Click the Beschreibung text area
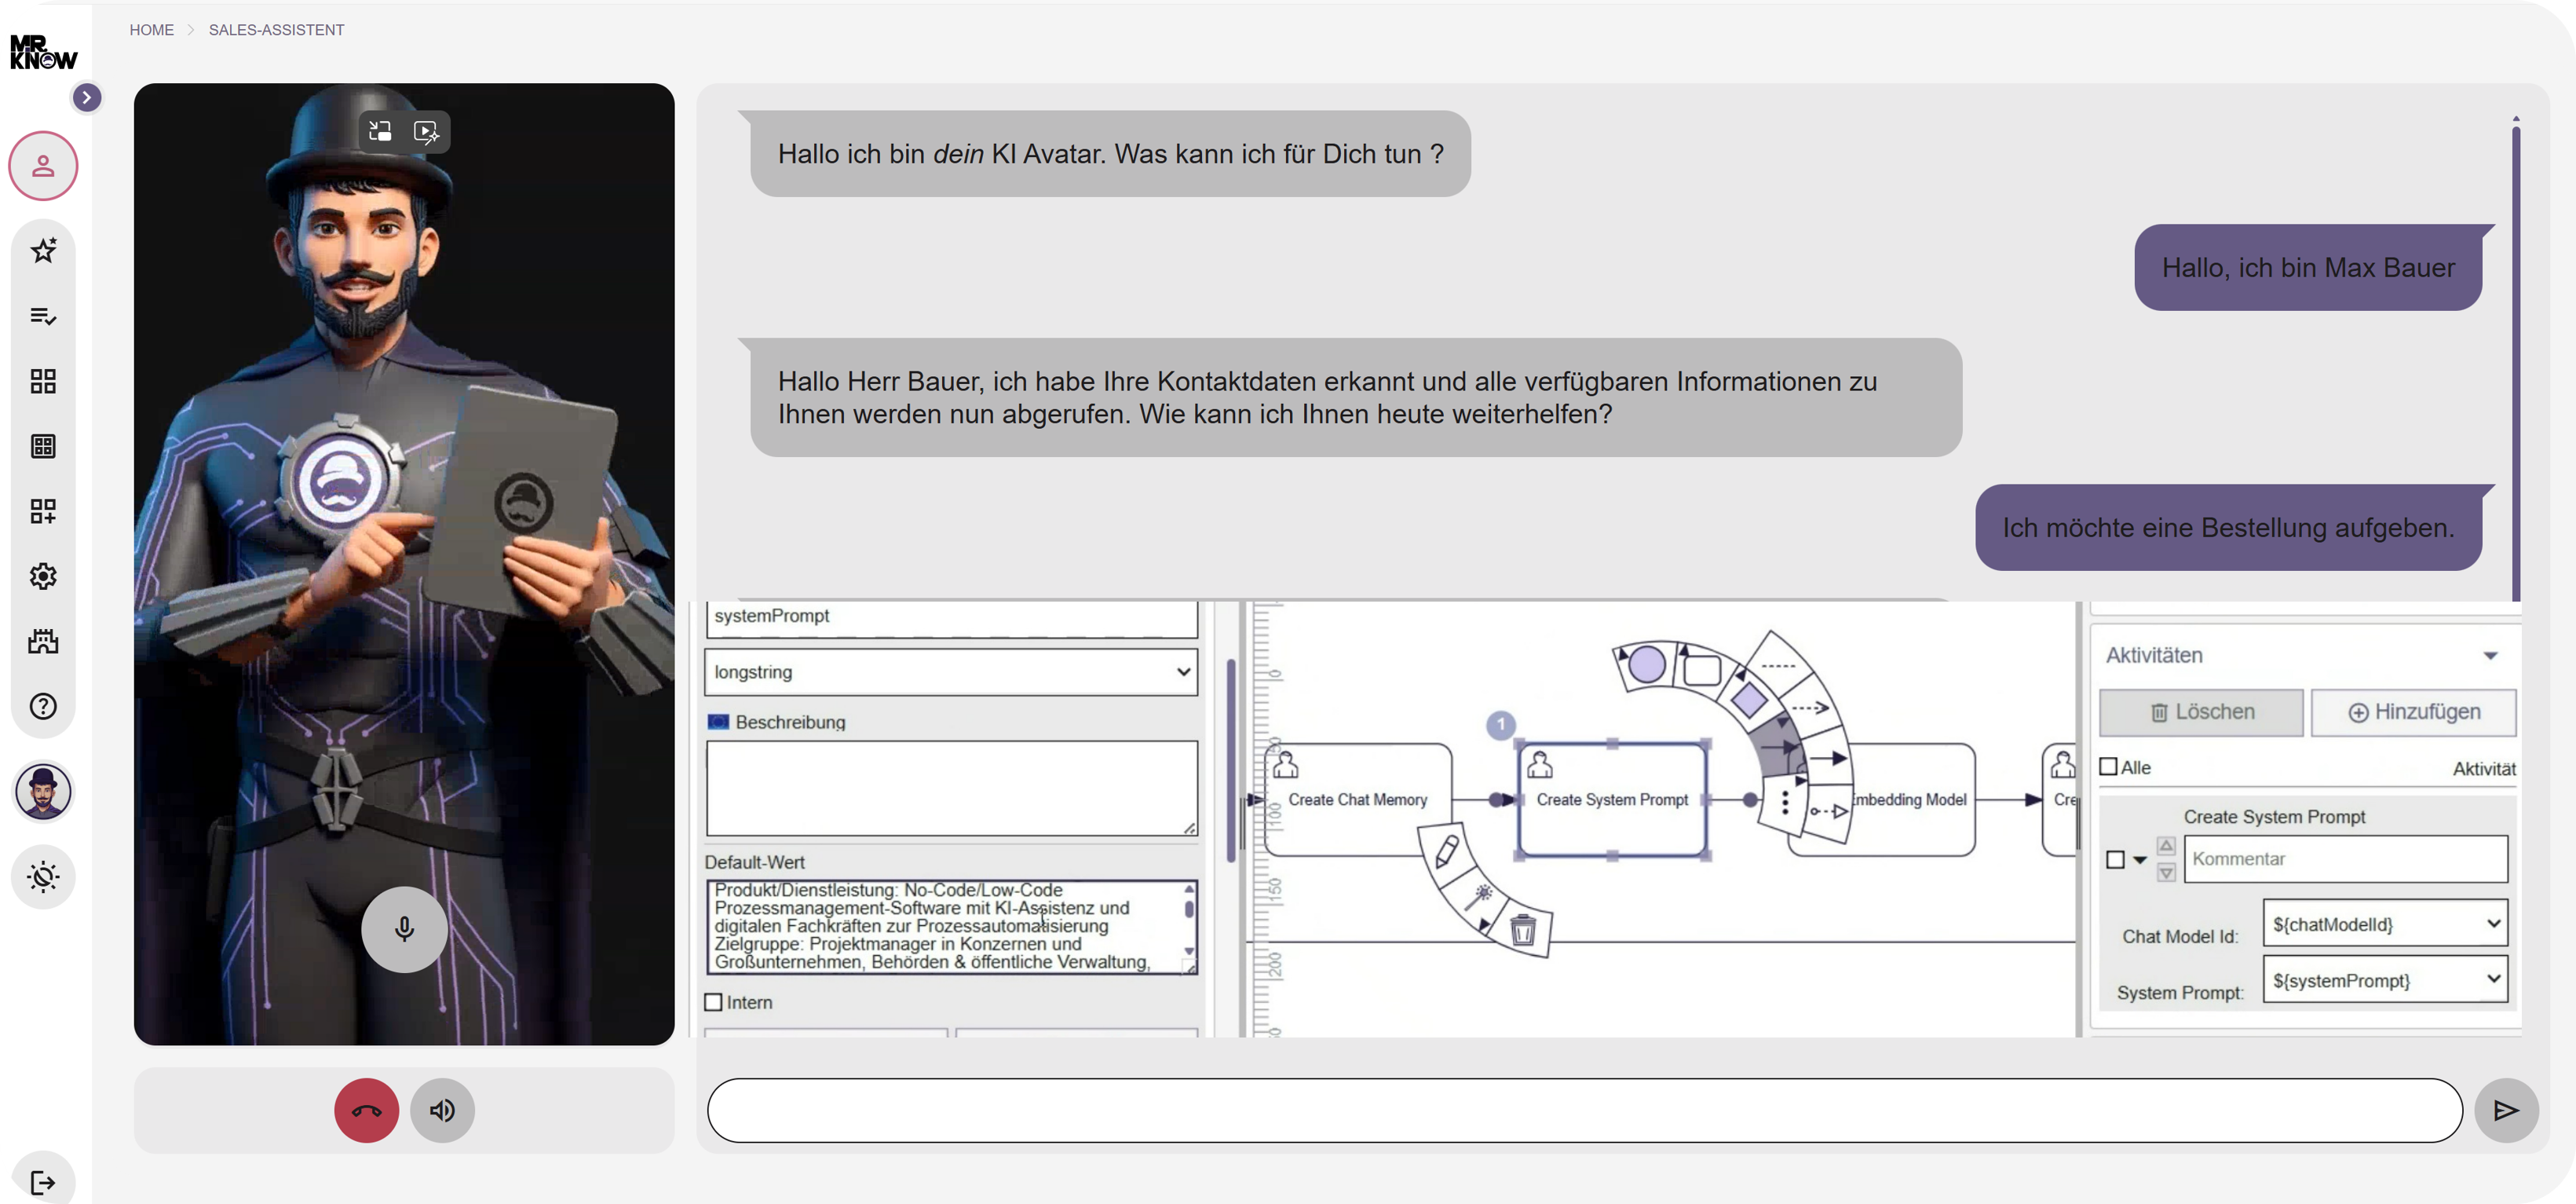This screenshot has height=1204, width=2576. click(951, 788)
